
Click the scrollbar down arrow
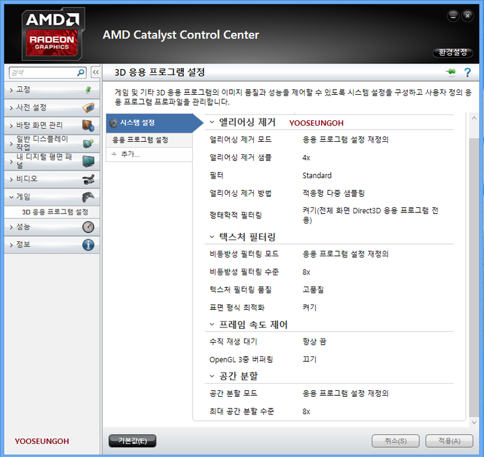pos(474,422)
